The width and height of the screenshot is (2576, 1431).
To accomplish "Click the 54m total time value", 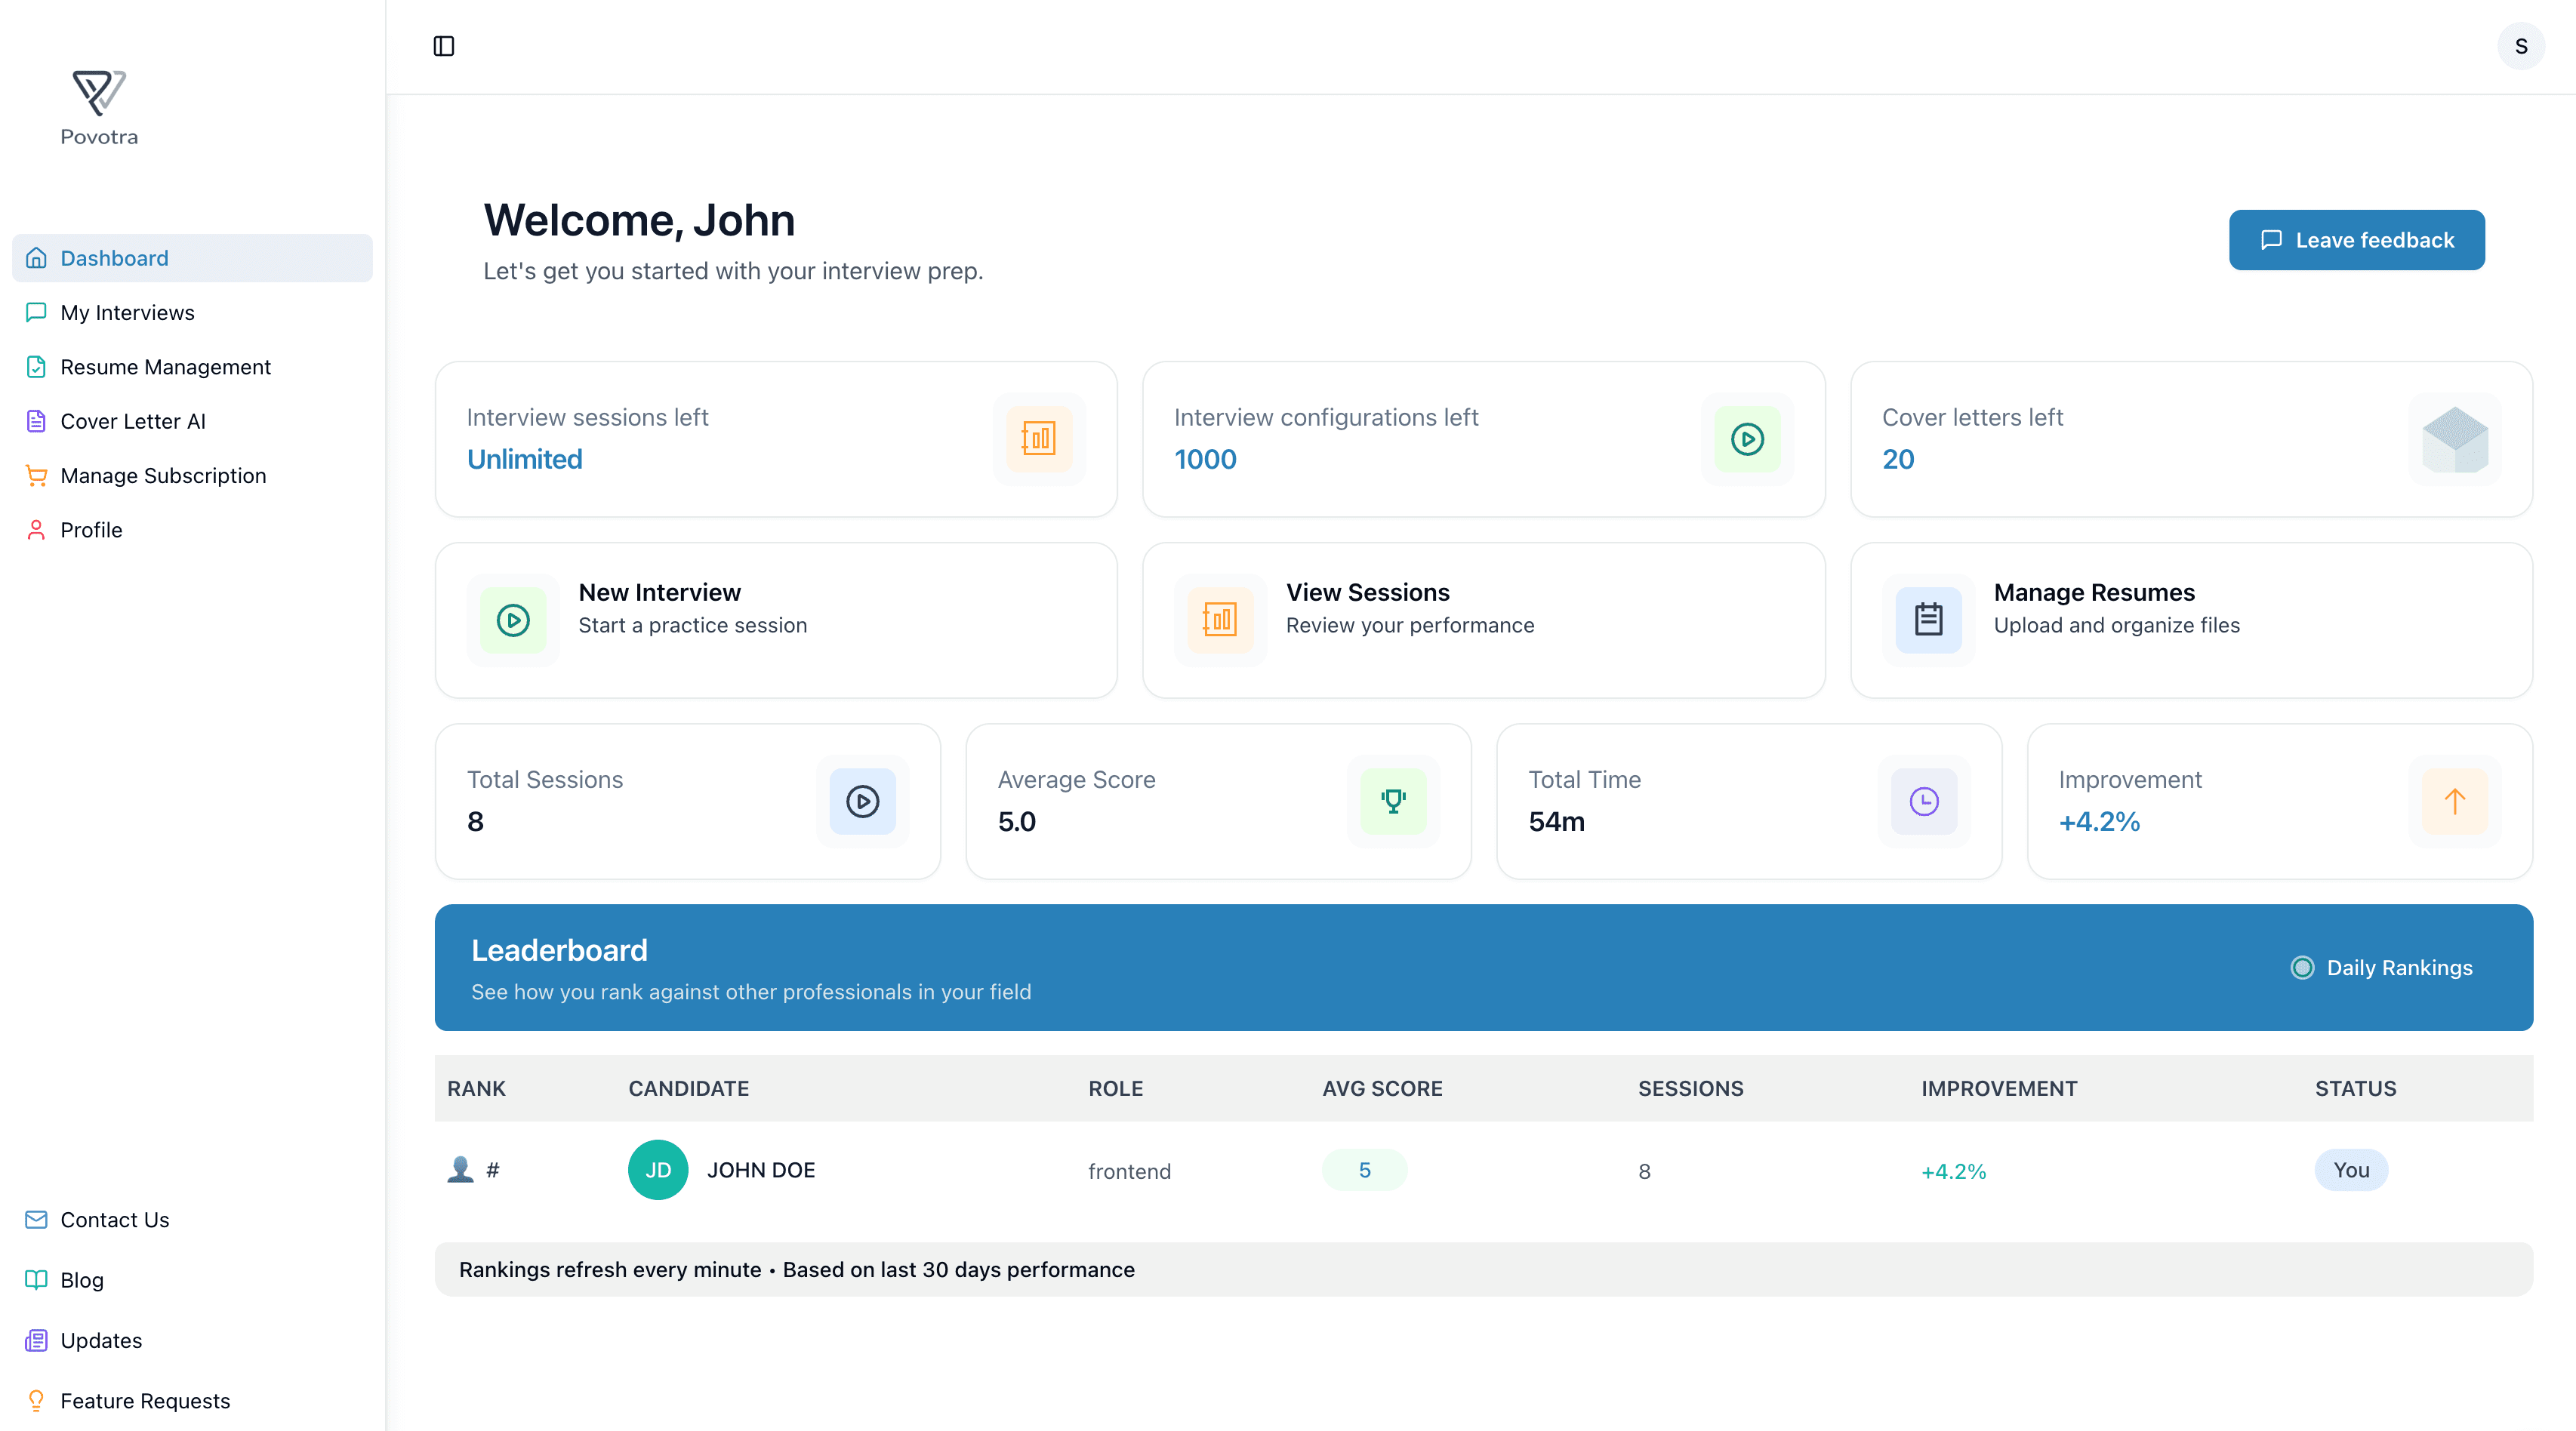I will click(1556, 821).
